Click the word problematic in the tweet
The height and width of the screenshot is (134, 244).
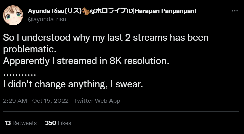point(29,49)
